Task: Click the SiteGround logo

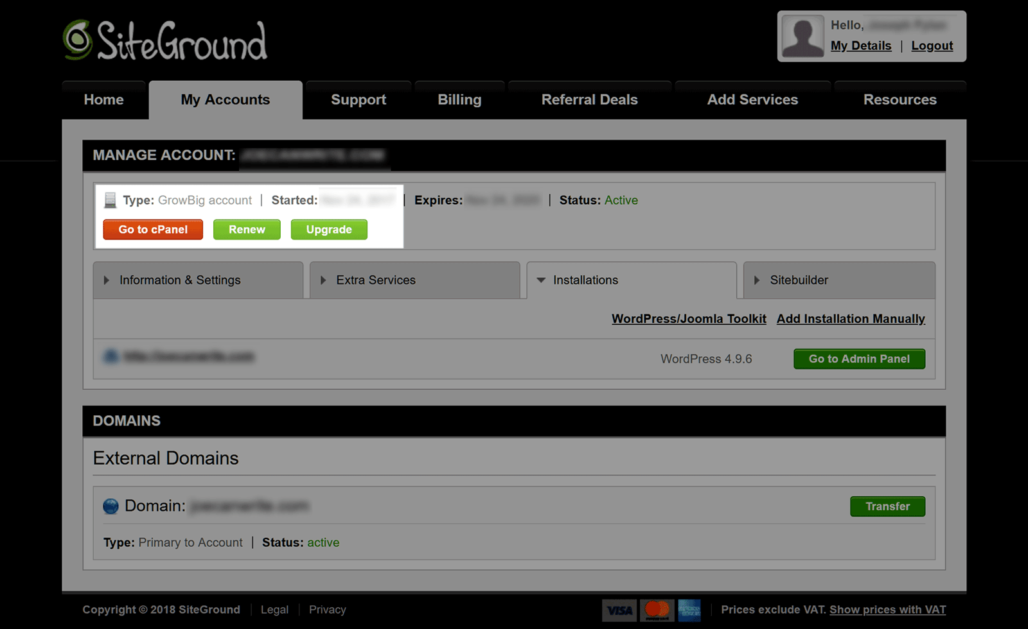Action: click(x=165, y=40)
